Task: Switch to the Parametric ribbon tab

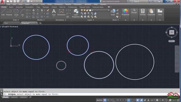Action: coord(29,7)
